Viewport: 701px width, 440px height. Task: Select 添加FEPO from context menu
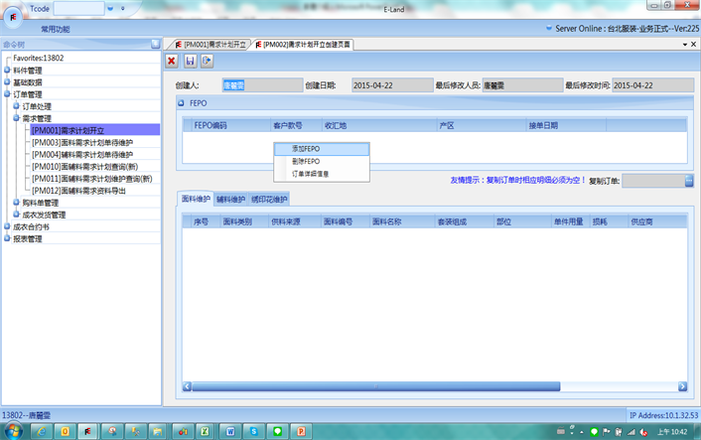306,149
